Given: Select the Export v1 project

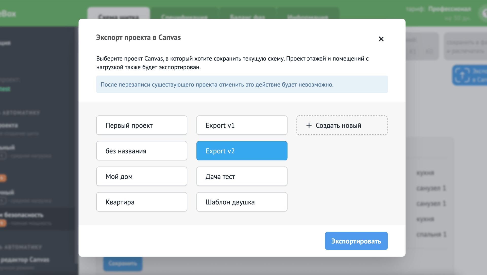Looking at the screenshot, I should 242,125.
